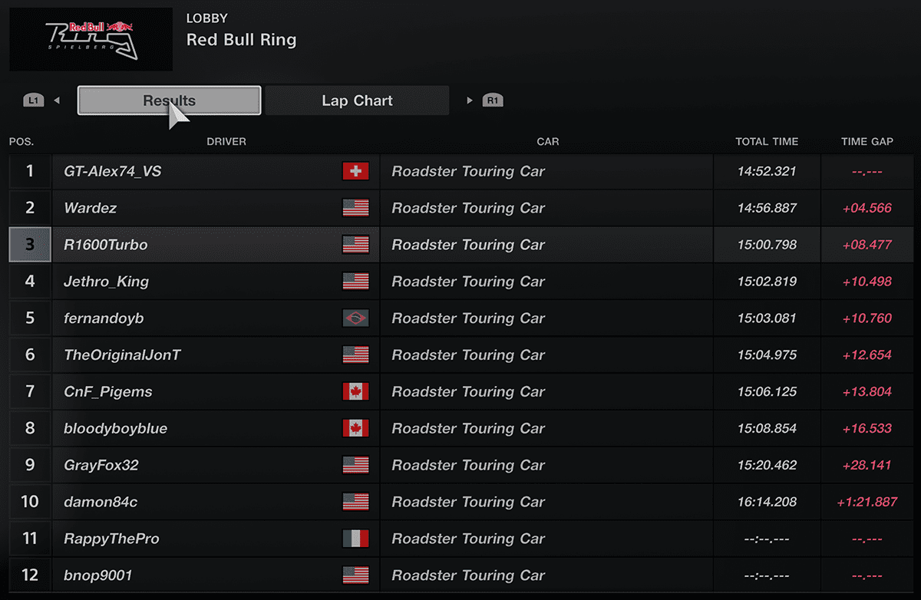Select damon84c's total time 16:14.208
Viewport: 921px width, 600px height.
tap(767, 502)
